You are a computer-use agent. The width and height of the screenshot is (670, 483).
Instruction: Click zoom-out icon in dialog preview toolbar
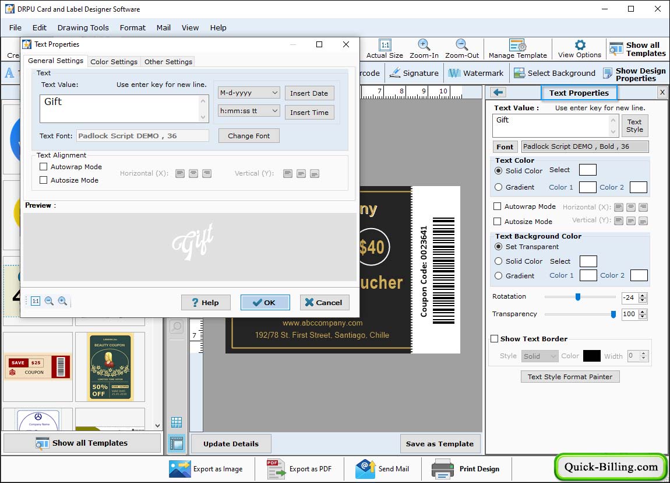click(x=49, y=301)
